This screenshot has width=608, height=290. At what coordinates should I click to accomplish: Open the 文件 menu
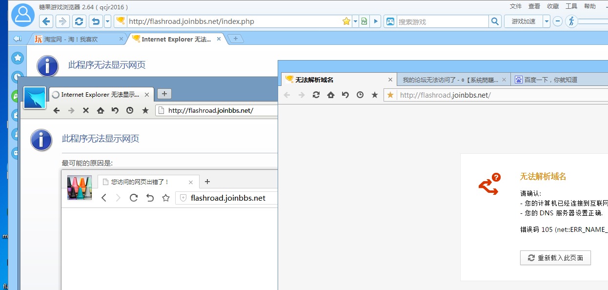click(516, 6)
